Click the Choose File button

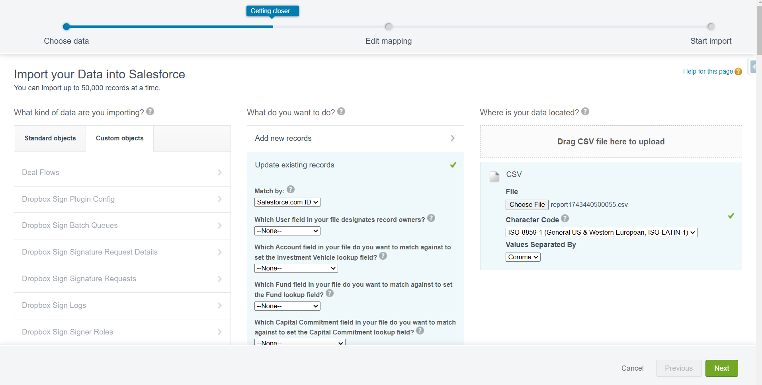point(527,204)
